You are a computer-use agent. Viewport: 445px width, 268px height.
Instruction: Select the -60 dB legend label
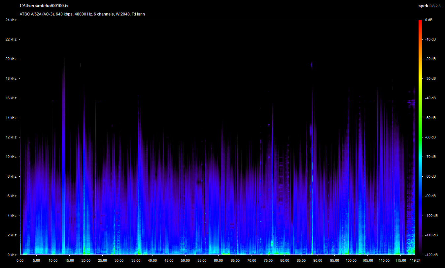[430, 137]
